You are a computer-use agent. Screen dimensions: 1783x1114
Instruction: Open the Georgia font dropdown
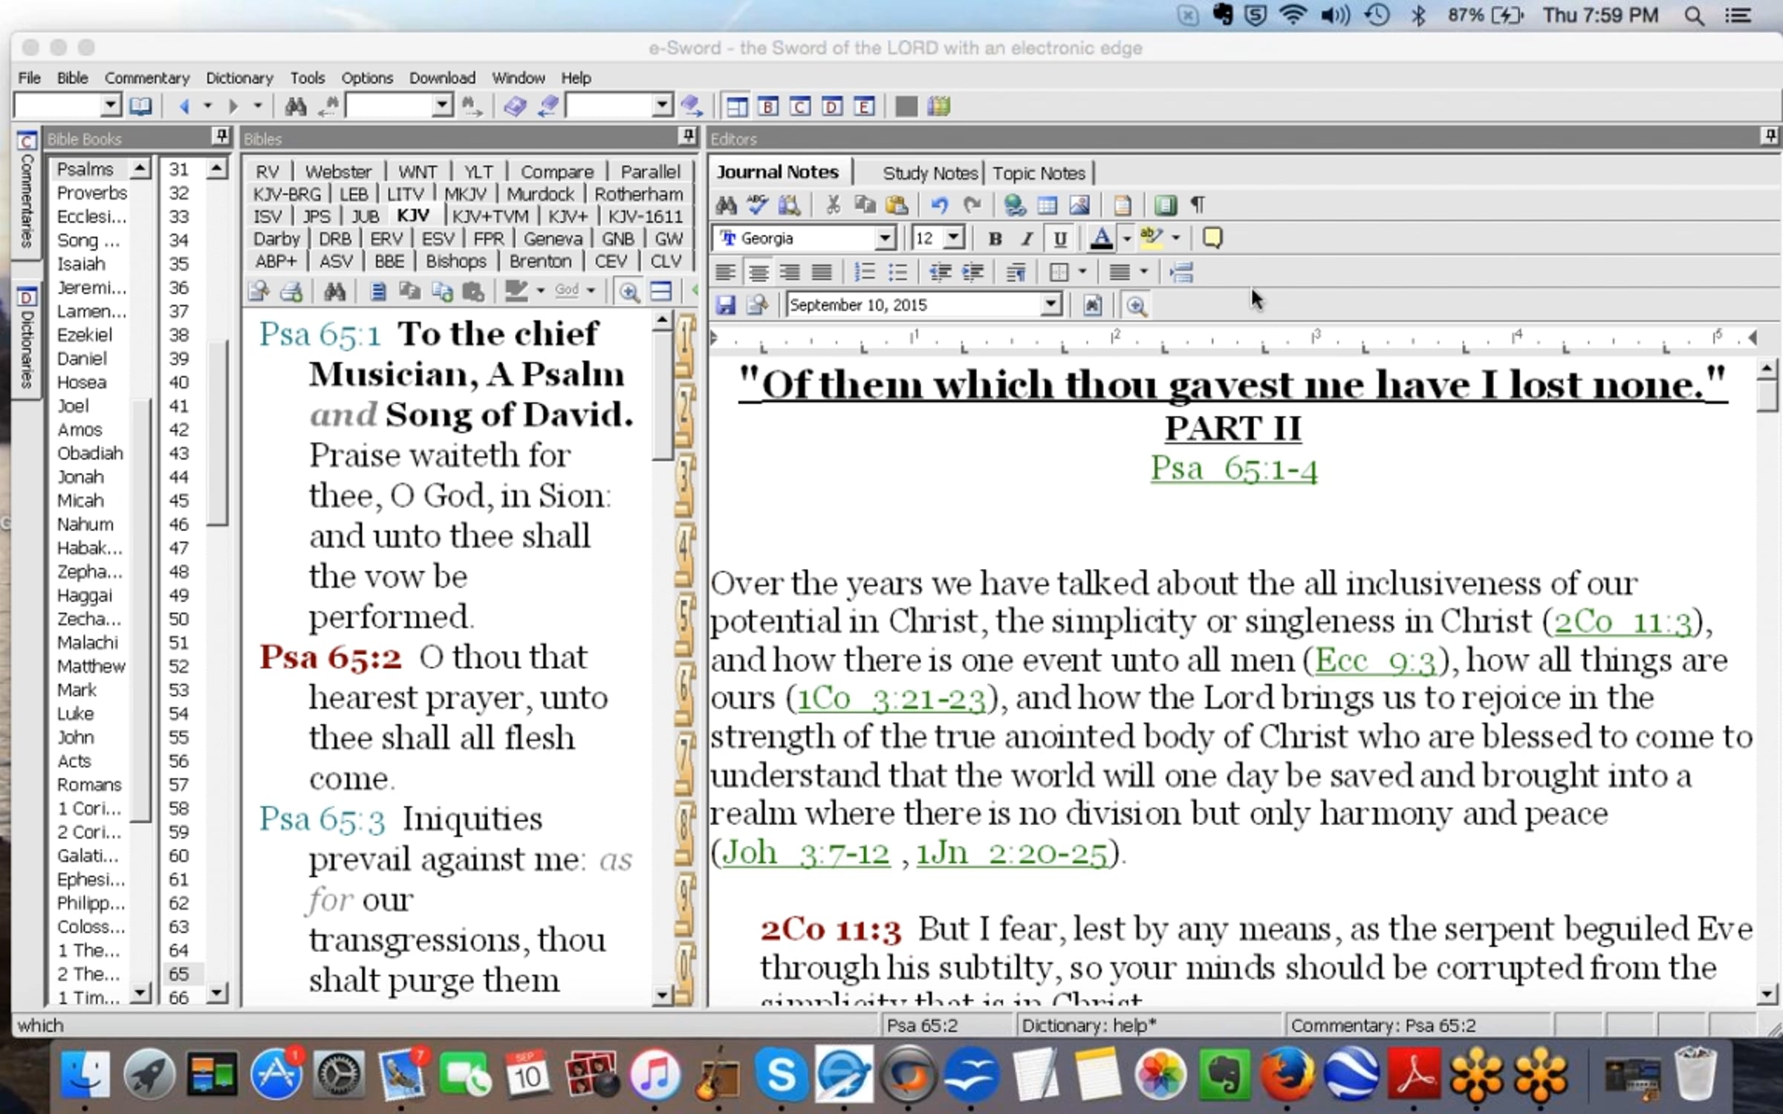click(884, 238)
